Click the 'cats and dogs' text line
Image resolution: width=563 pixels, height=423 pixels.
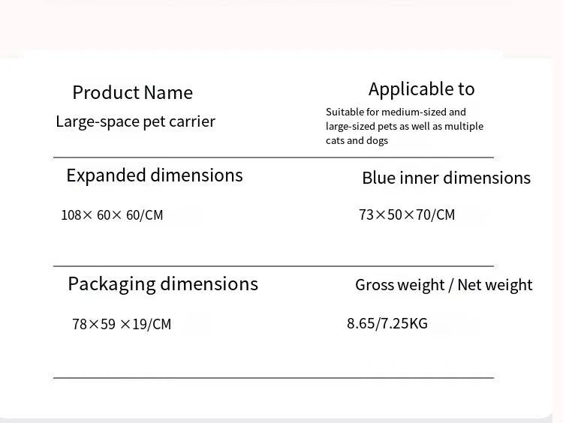(357, 140)
